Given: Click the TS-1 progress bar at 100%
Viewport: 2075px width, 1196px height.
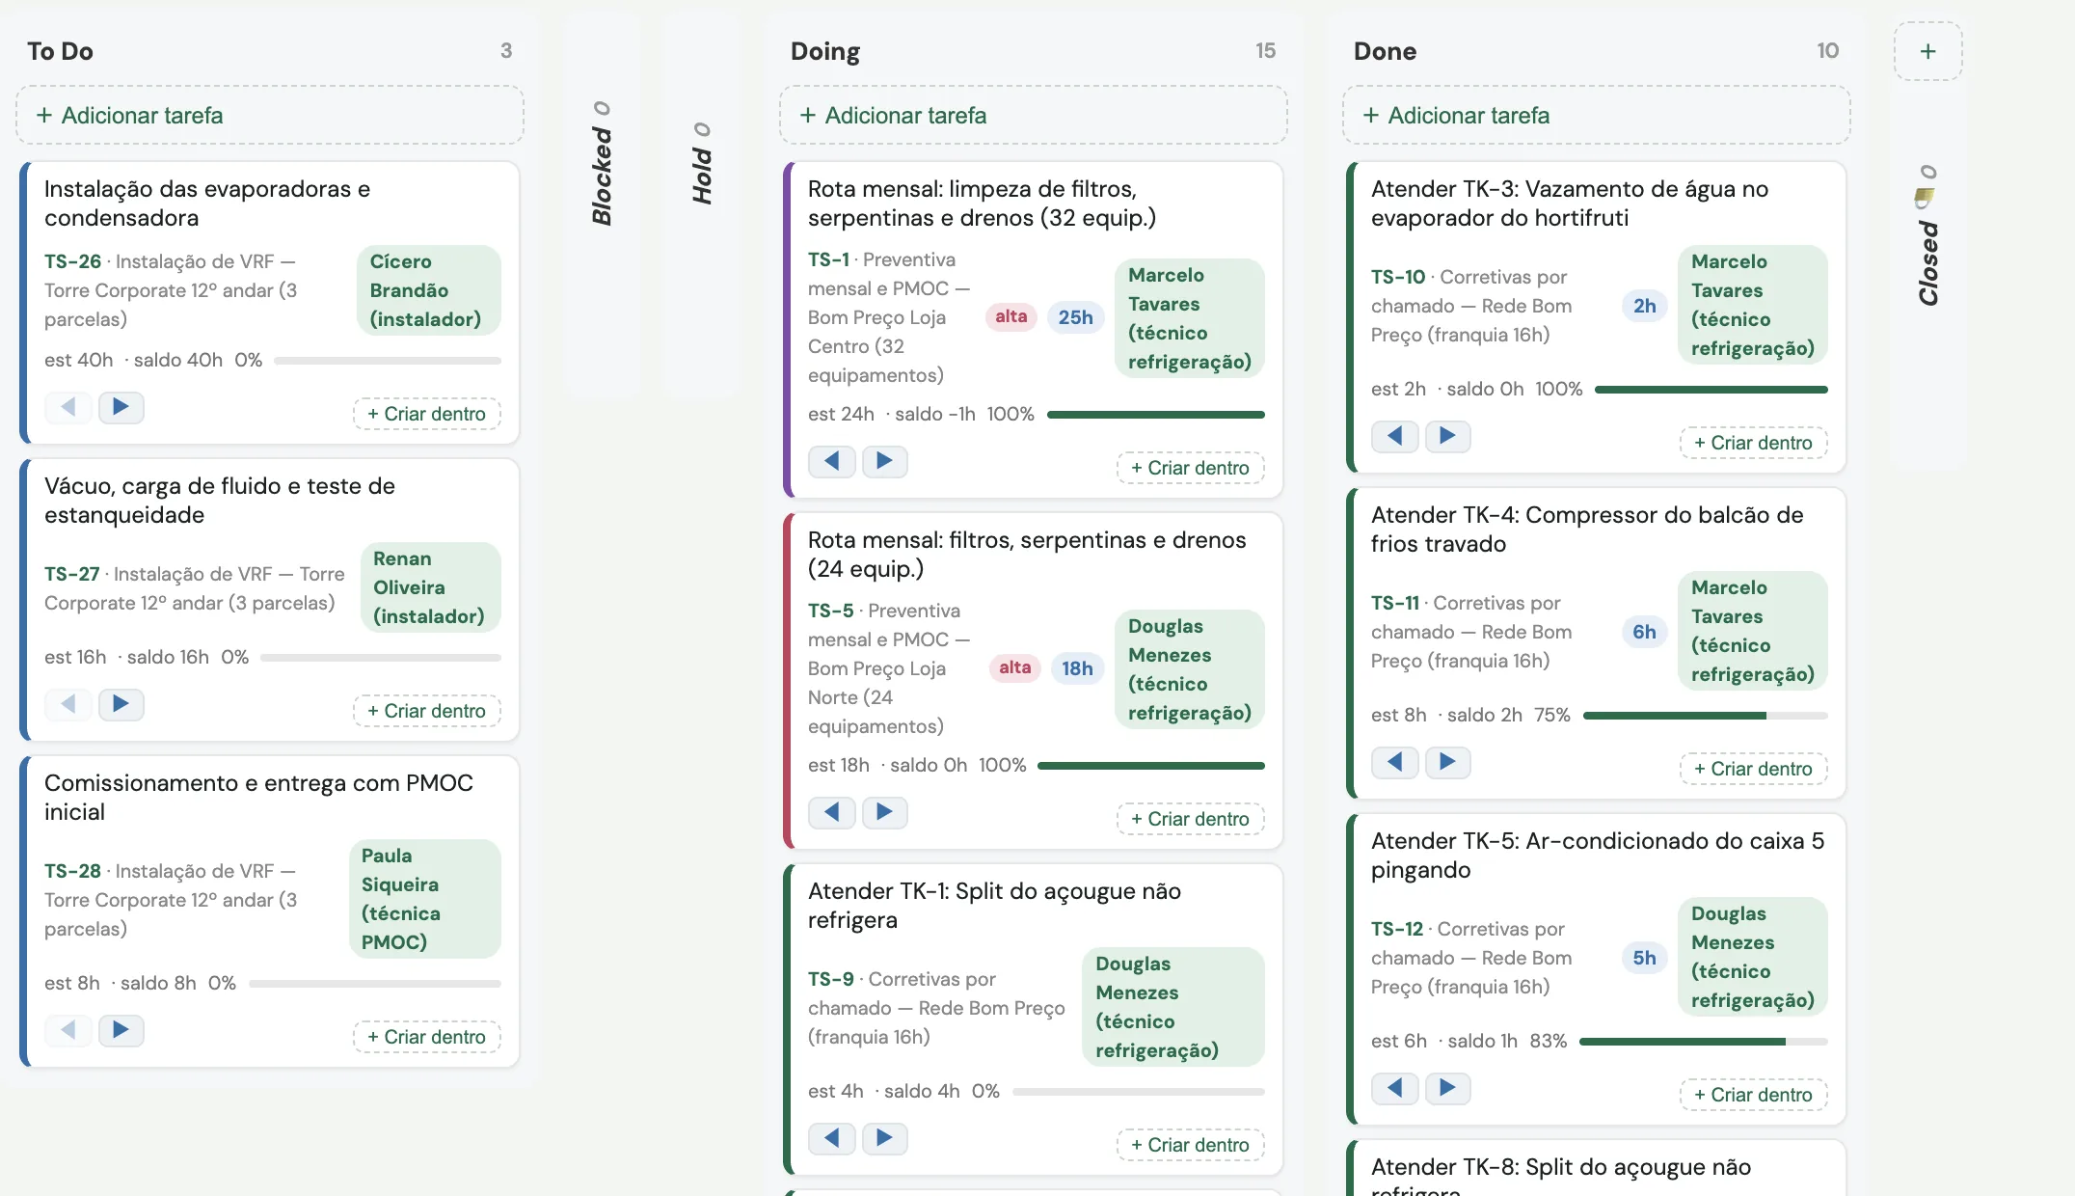Looking at the screenshot, I should [x=1155, y=415].
